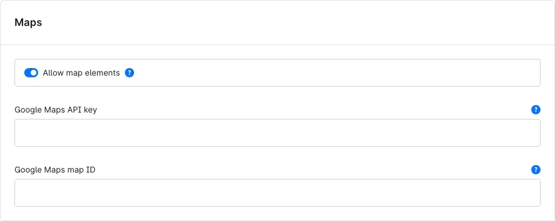Click the Maps section heading
This screenshot has height=221, width=555.
tap(28, 23)
